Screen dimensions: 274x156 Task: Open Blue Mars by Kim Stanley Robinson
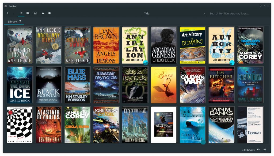(77, 84)
